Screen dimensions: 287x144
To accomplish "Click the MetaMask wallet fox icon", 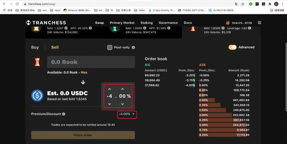I will [228, 23].
